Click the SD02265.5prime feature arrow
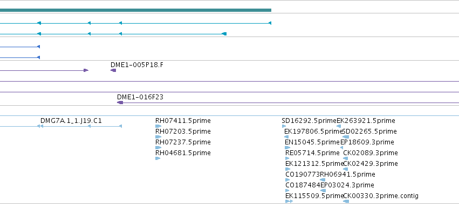This screenshot has height=204, width=459. coord(346,137)
